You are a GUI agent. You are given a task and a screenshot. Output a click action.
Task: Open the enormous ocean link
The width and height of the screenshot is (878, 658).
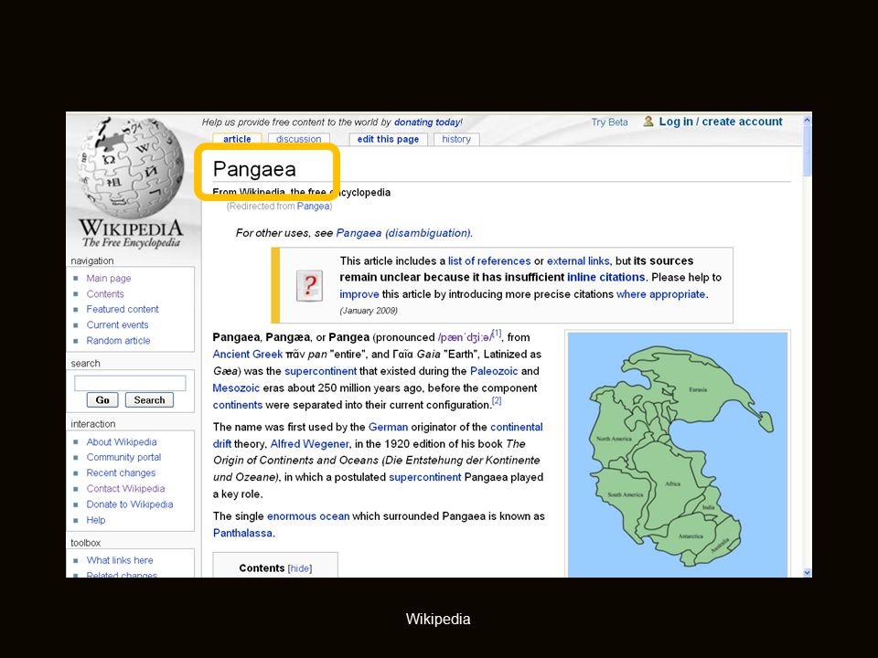click(308, 516)
